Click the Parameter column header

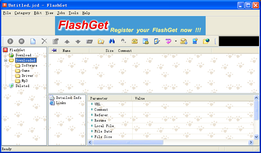point(110,98)
